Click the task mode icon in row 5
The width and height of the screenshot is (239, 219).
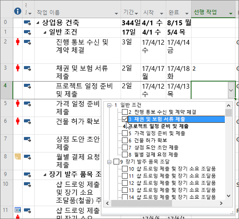tap(27, 104)
